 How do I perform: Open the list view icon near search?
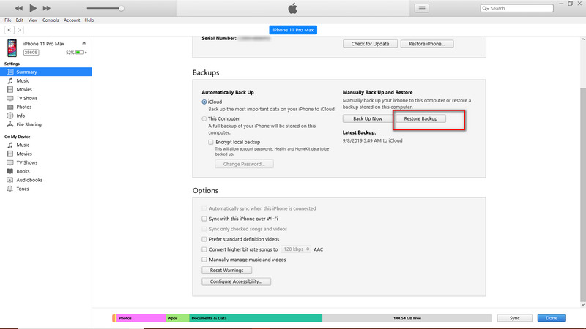pyautogui.click(x=422, y=8)
